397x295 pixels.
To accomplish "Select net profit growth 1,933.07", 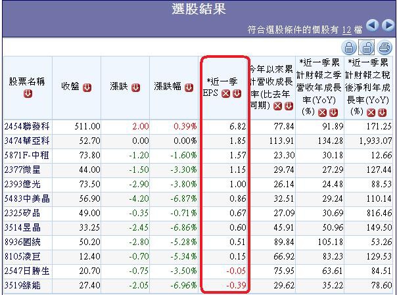I will tap(375, 141).
